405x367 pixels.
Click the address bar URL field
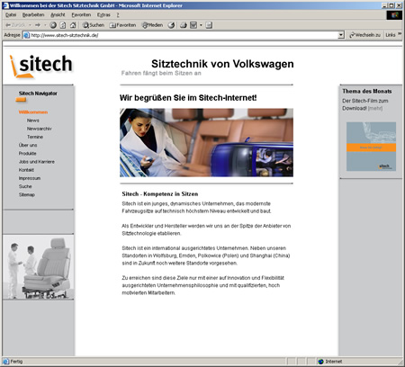coord(184,35)
